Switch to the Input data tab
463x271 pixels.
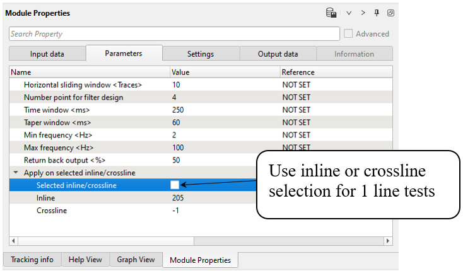47,54
